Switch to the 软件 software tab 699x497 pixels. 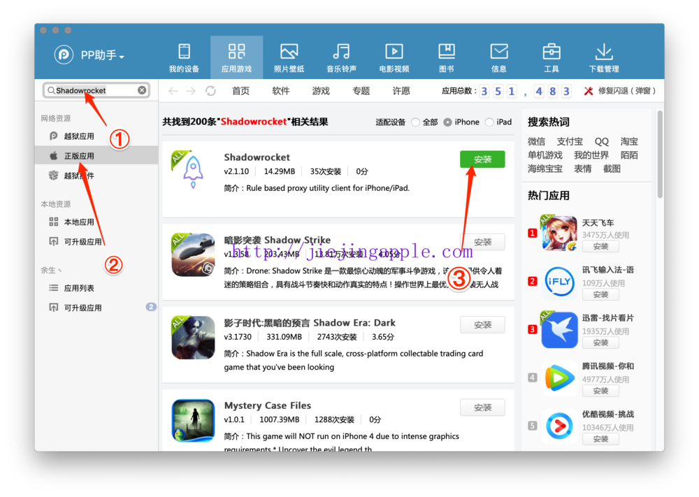pyautogui.click(x=281, y=91)
